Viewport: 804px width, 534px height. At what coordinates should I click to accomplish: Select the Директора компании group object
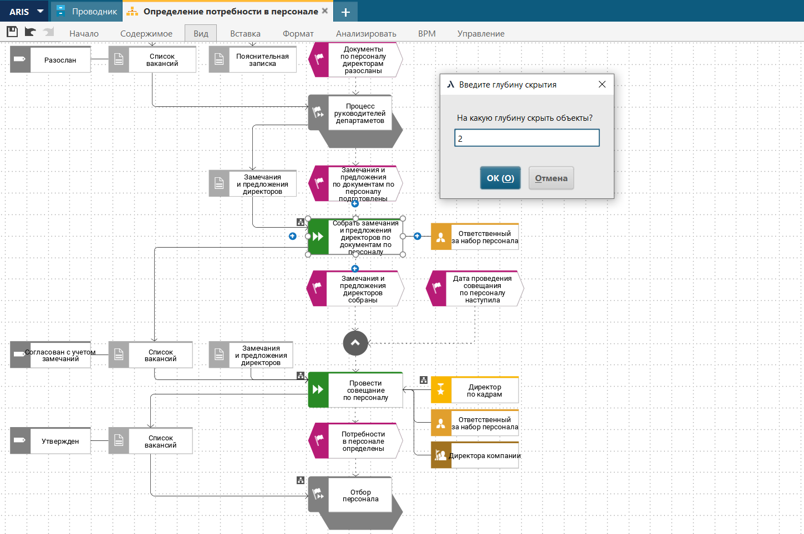(475, 455)
